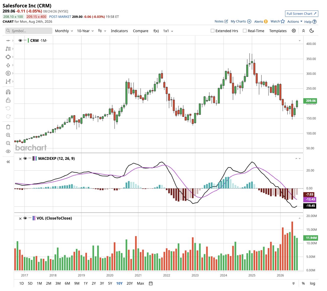
Task: Activate the measure tool icon
Action: [8, 81]
